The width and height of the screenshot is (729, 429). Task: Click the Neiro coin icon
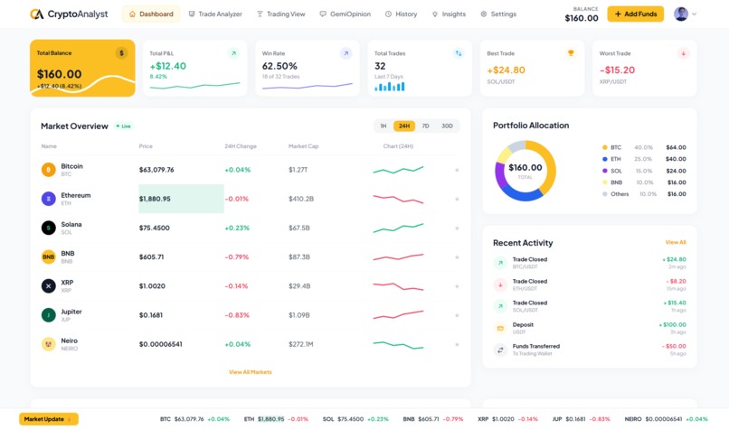point(48,344)
